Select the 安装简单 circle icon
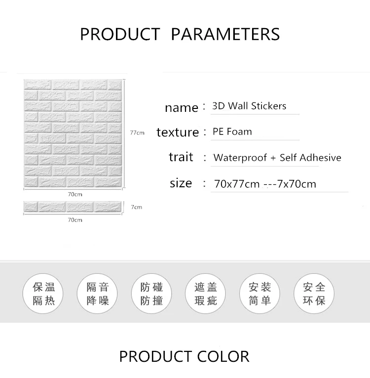The width and height of the screenshot is (370, 378). (x=259, y=293)
